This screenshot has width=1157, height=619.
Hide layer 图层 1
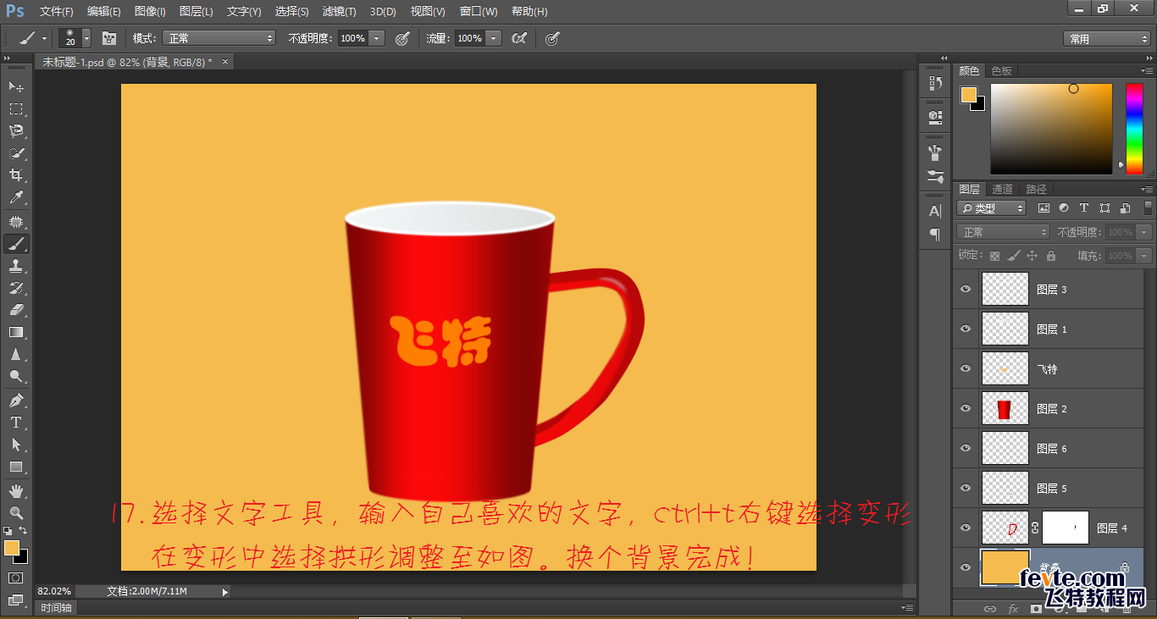[966, 329]
